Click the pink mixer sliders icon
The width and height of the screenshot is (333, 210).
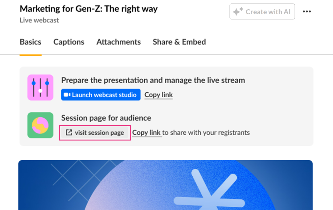click(x=40, y=87)
